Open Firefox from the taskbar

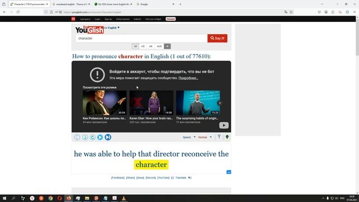68,198
